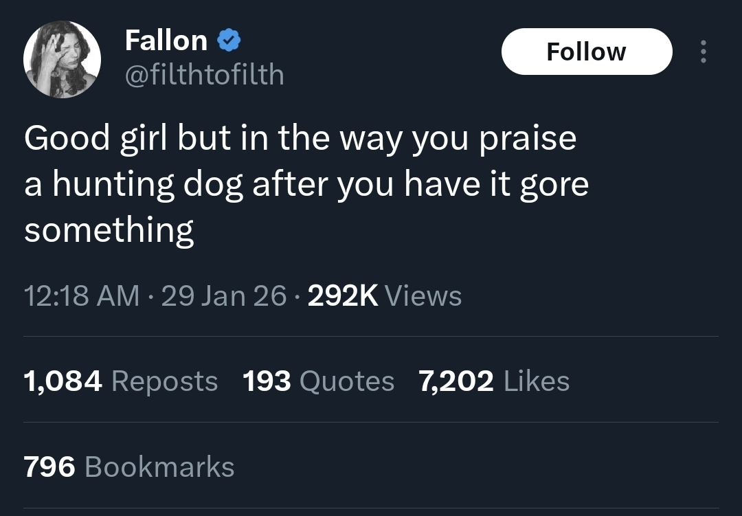Select the 29 Jan 26 date

223,295
